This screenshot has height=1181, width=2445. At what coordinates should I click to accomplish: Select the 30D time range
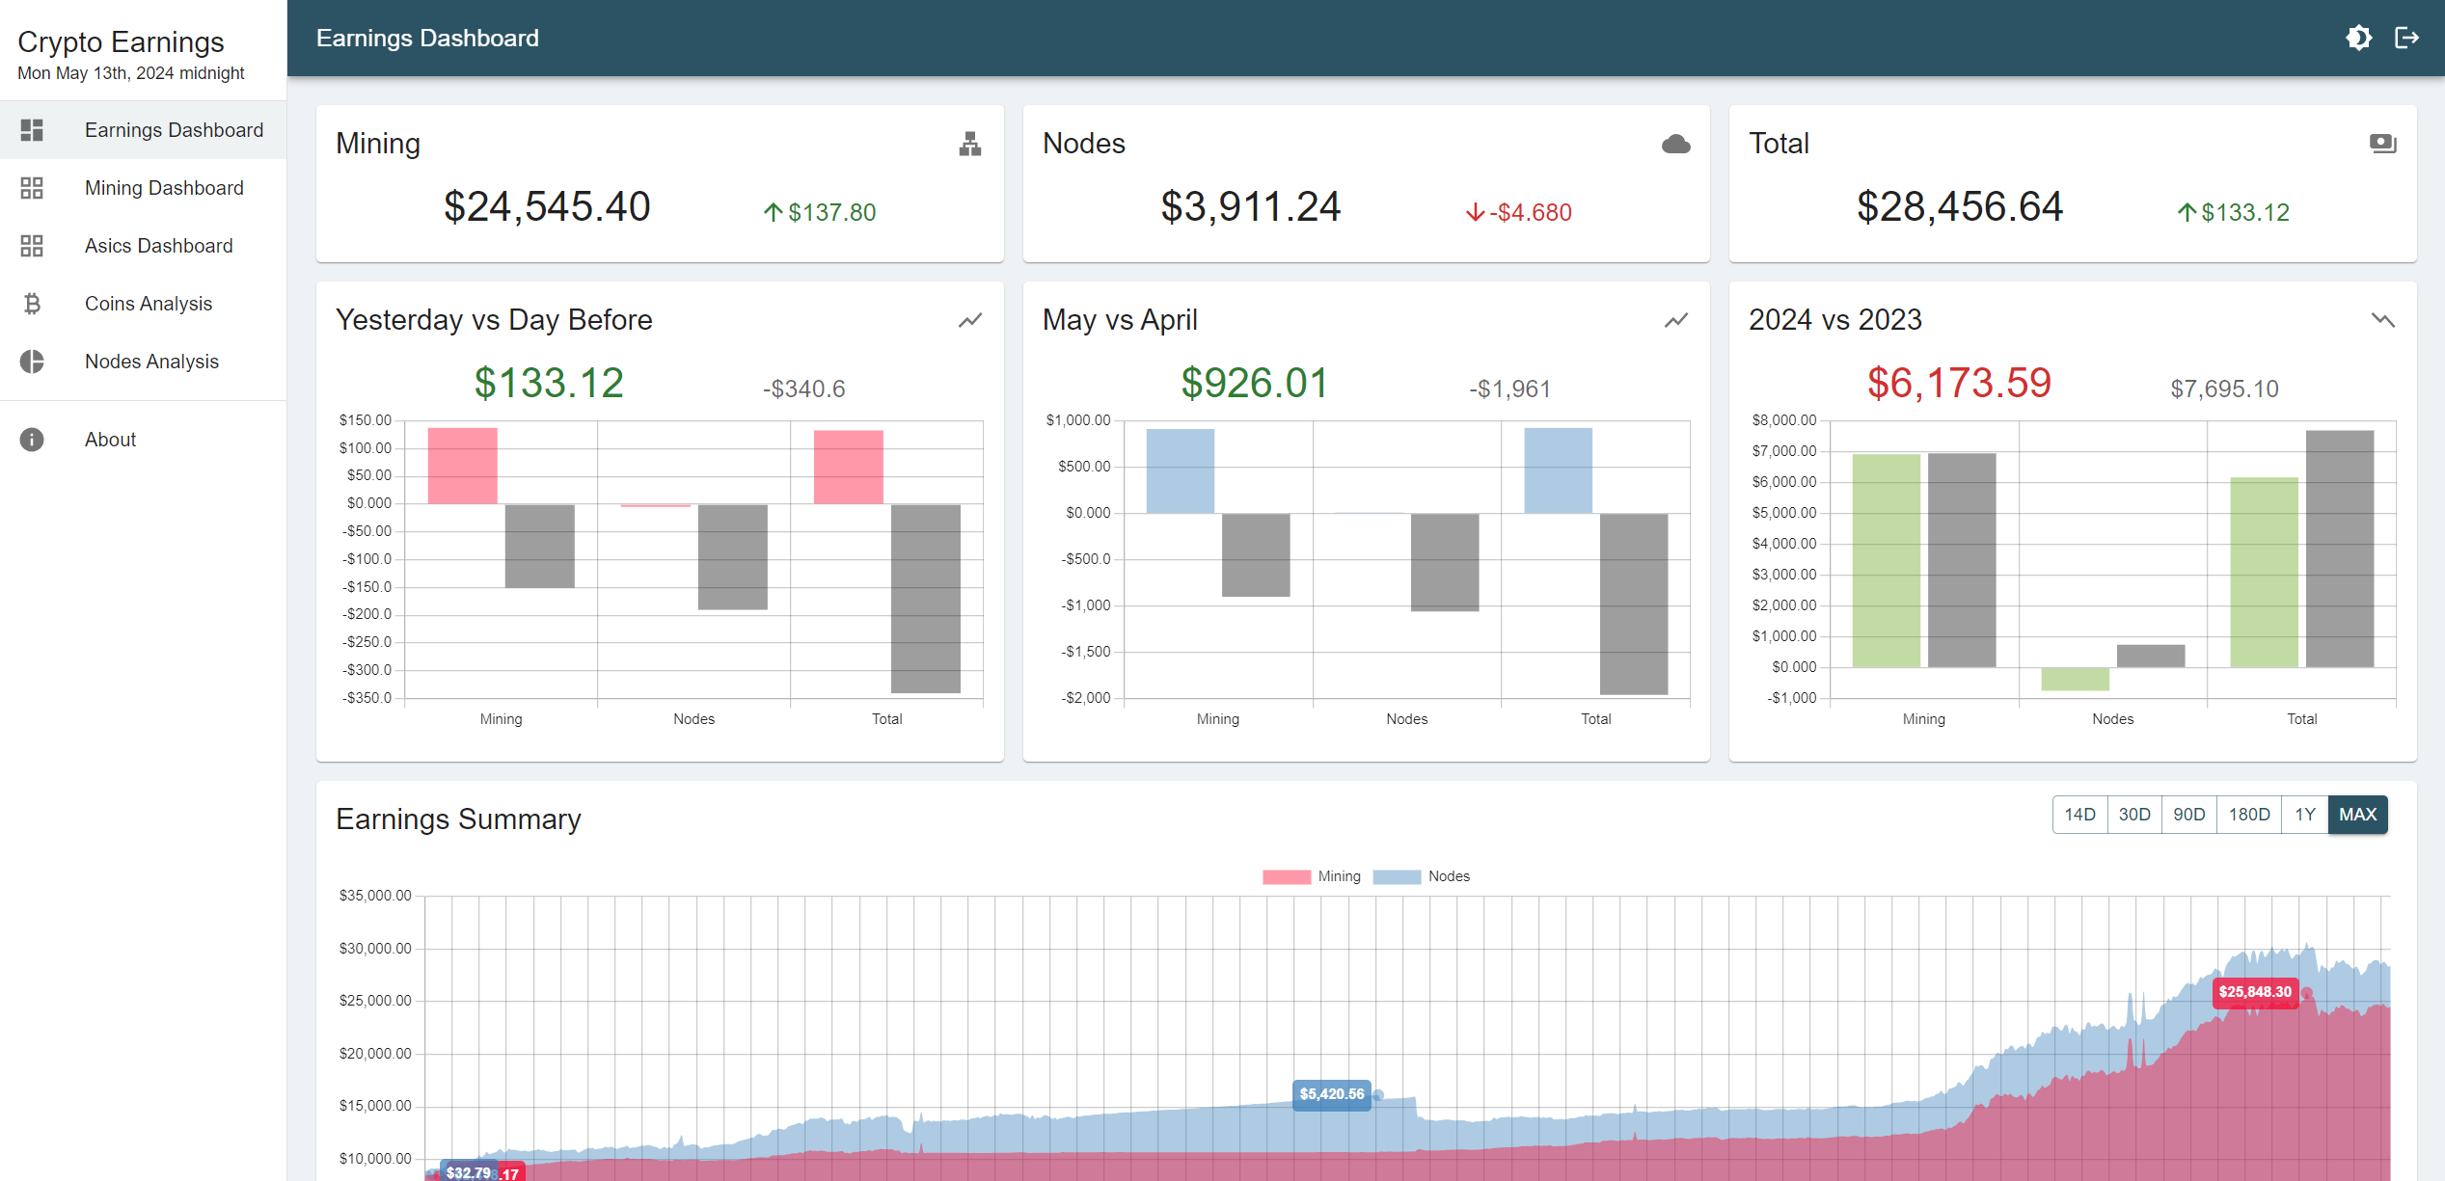(2134, 815)
